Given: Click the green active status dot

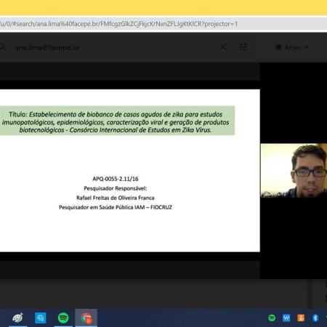Looking at the screenshot, I should [278, 47].
